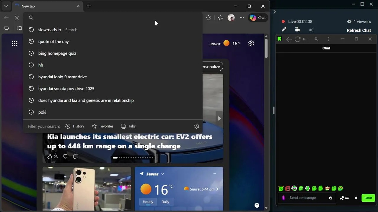The height and width of the screenshot is (212, 378).
Task: Open page settings gear beside weather
Action: (x=251, y=44)
